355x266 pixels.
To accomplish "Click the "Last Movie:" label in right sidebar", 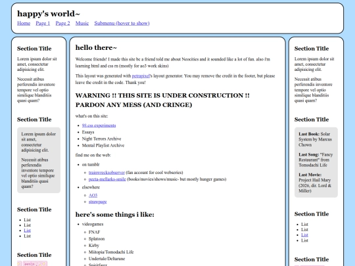I will pyautogui.click(x=310, y=175).
